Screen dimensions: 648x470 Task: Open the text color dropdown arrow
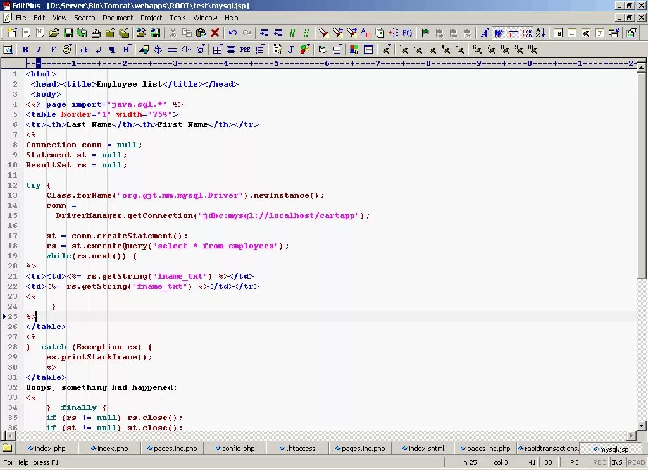point(487,28)
